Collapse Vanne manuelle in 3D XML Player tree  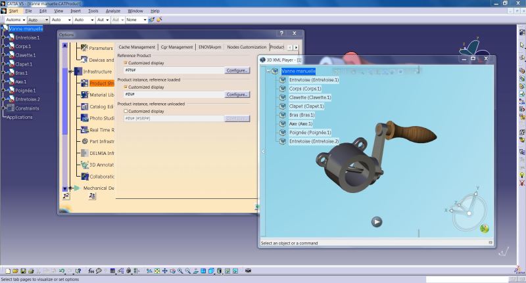268,71
